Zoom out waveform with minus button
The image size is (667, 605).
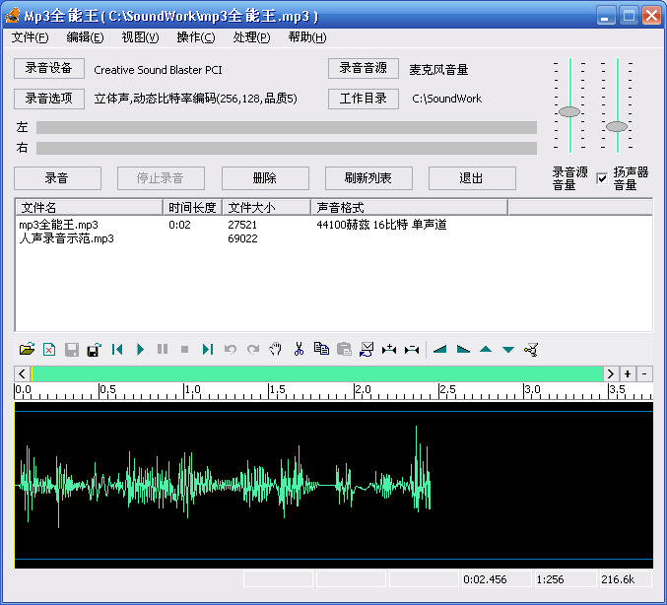pos(644,373)
